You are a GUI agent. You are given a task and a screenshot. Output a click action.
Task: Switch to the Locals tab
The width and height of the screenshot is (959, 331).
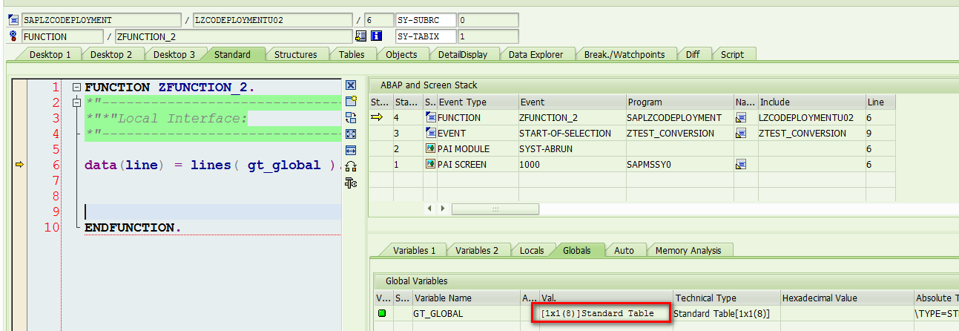point(531,250)
